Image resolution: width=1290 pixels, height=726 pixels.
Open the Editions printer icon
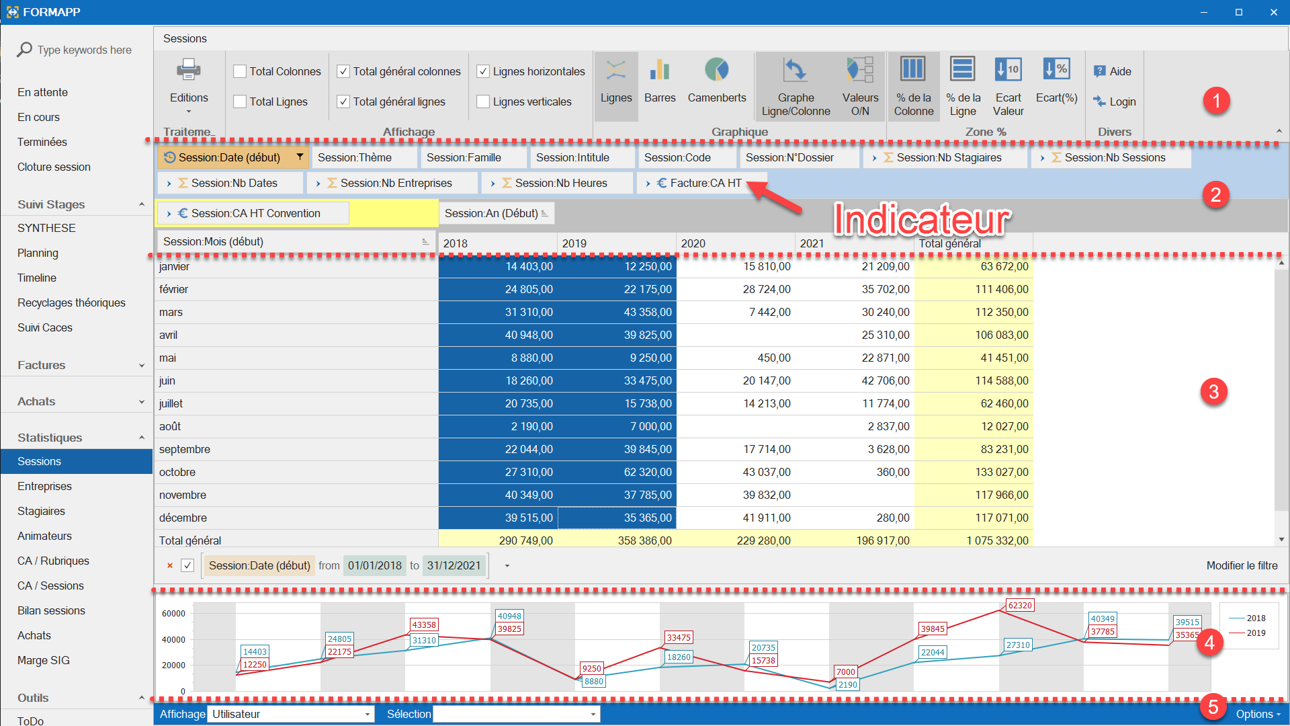(x=189, y=69)
